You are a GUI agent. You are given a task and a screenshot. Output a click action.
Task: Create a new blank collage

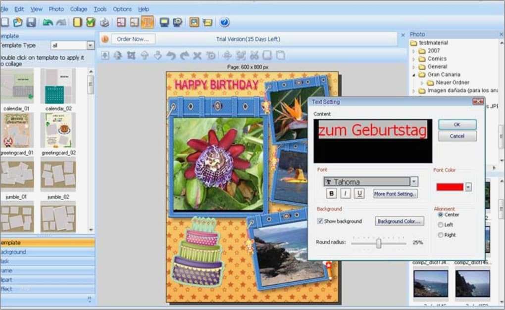pos(4,22)
